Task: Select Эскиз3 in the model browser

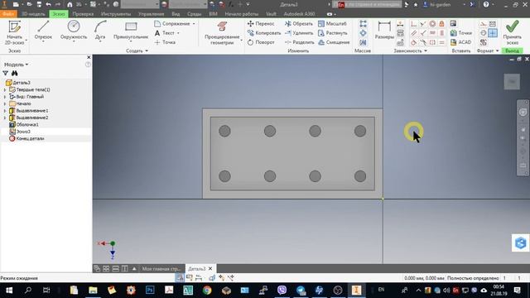Action: tap(23, 132)
